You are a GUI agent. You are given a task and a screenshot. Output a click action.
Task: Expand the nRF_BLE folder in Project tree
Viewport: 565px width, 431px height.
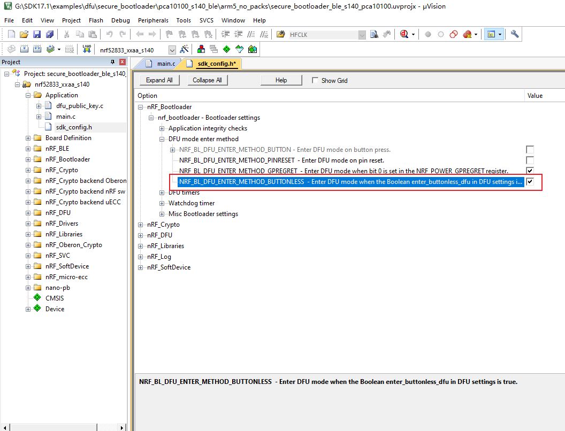28,149
